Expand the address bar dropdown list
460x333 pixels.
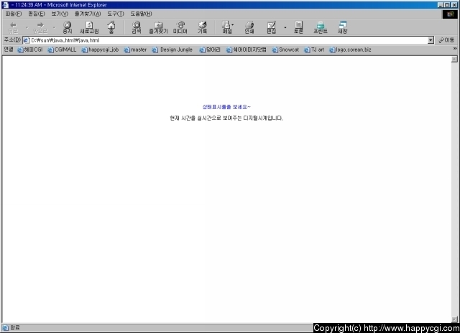[431, 40]
